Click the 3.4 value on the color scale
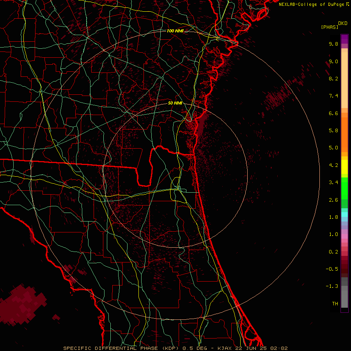351x351 pixels. point(333,183)
